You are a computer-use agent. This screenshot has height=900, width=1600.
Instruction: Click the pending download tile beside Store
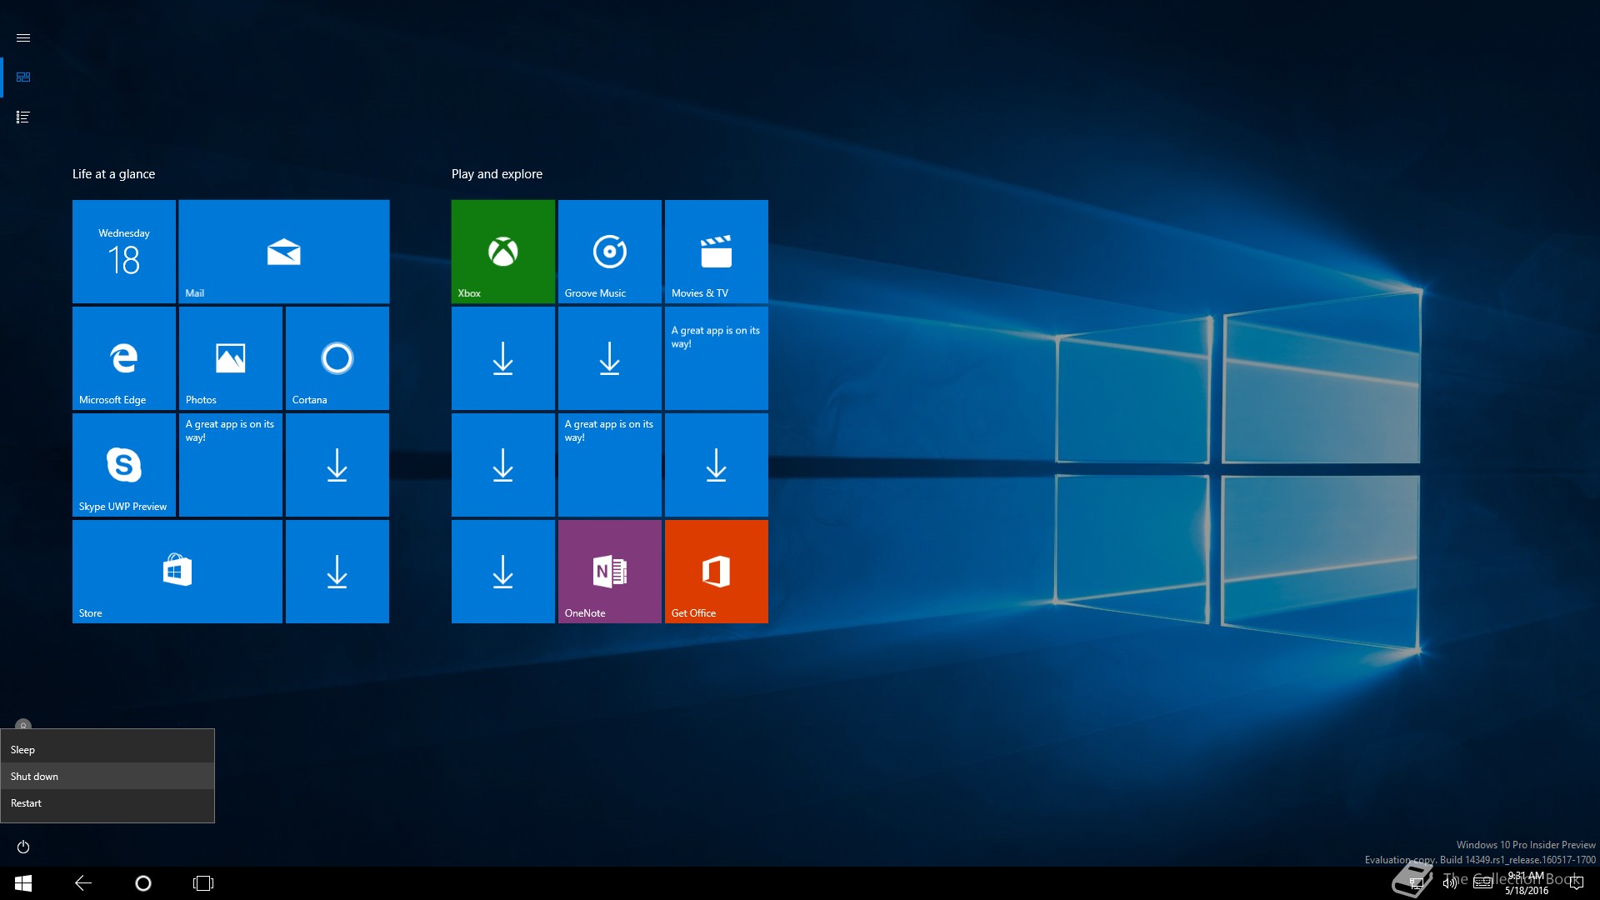click(337, 572)
